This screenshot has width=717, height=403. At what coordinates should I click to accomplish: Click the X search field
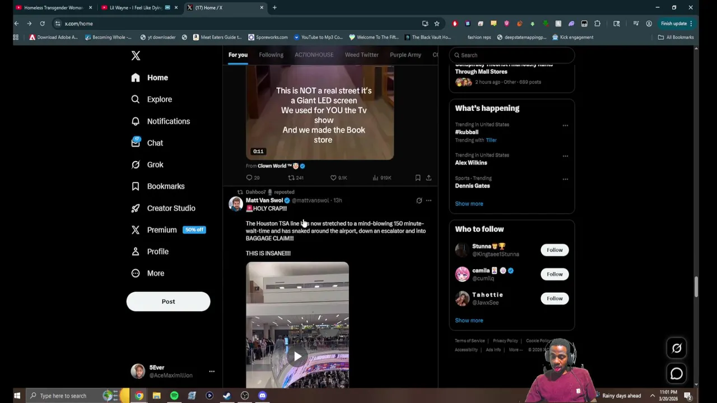click(511, 55)
